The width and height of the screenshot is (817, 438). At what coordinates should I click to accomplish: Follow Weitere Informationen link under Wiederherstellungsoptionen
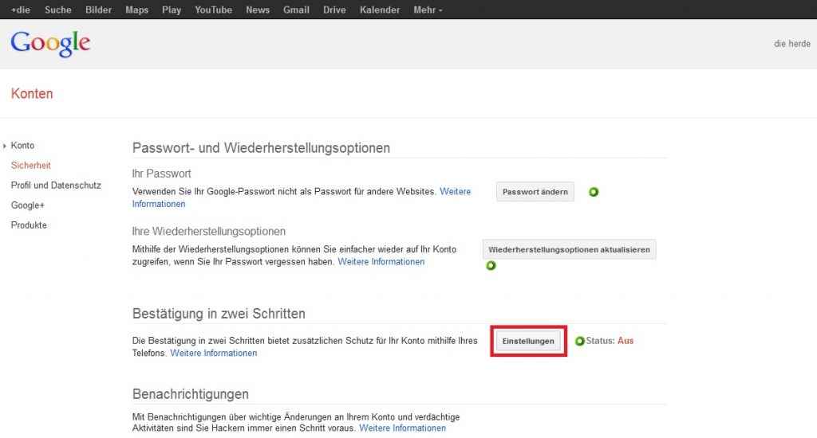pos(381,262)
